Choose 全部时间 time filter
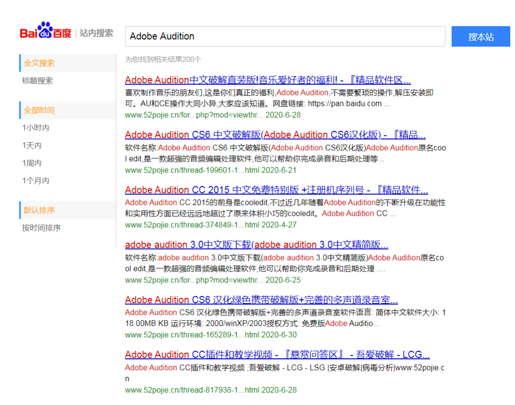The image size is (515, 405). click(40, 110)
